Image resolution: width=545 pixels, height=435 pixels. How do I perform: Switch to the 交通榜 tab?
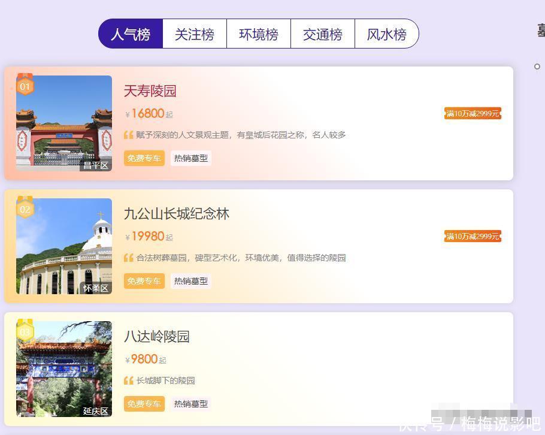(323, 34)
